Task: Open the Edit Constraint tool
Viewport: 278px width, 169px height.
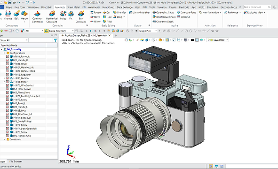Action: tap(81, 16)
